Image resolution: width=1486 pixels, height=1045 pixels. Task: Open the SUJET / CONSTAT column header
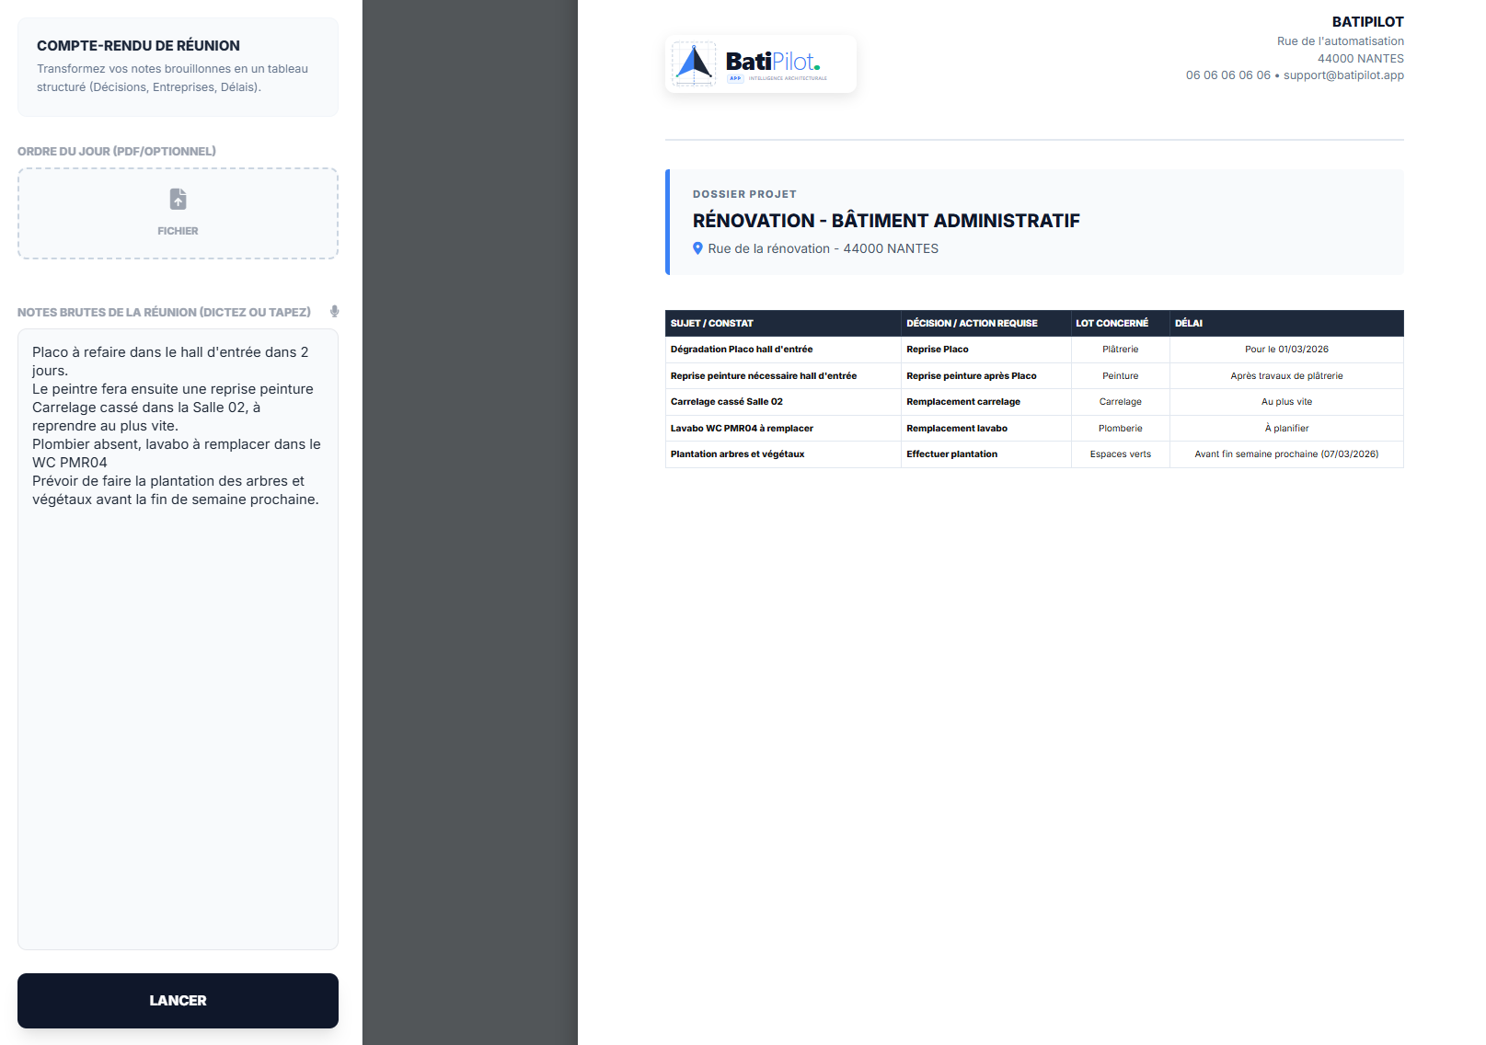click(711, 323)
